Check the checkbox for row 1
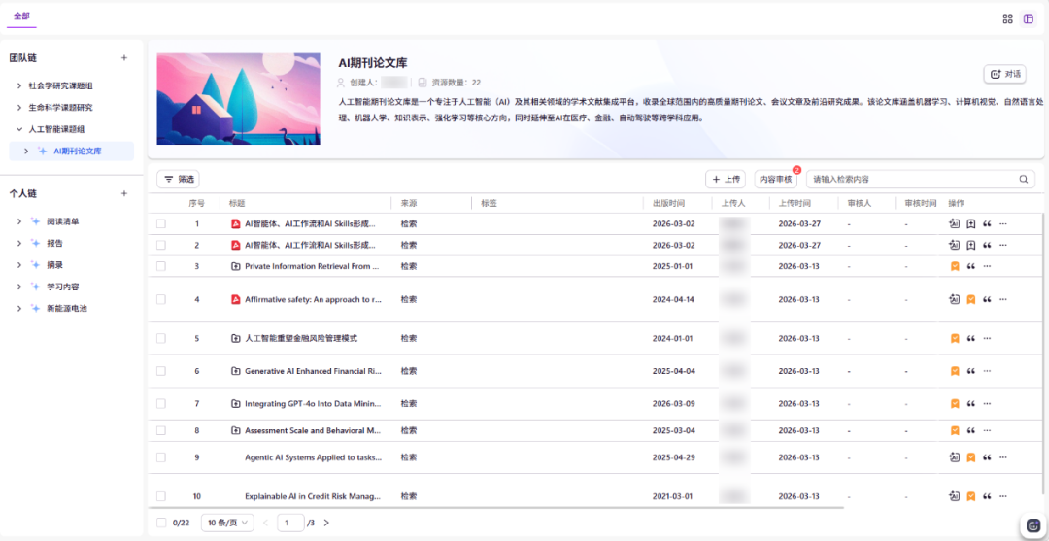Viewport: 1049px width, 541px height. 161,223
